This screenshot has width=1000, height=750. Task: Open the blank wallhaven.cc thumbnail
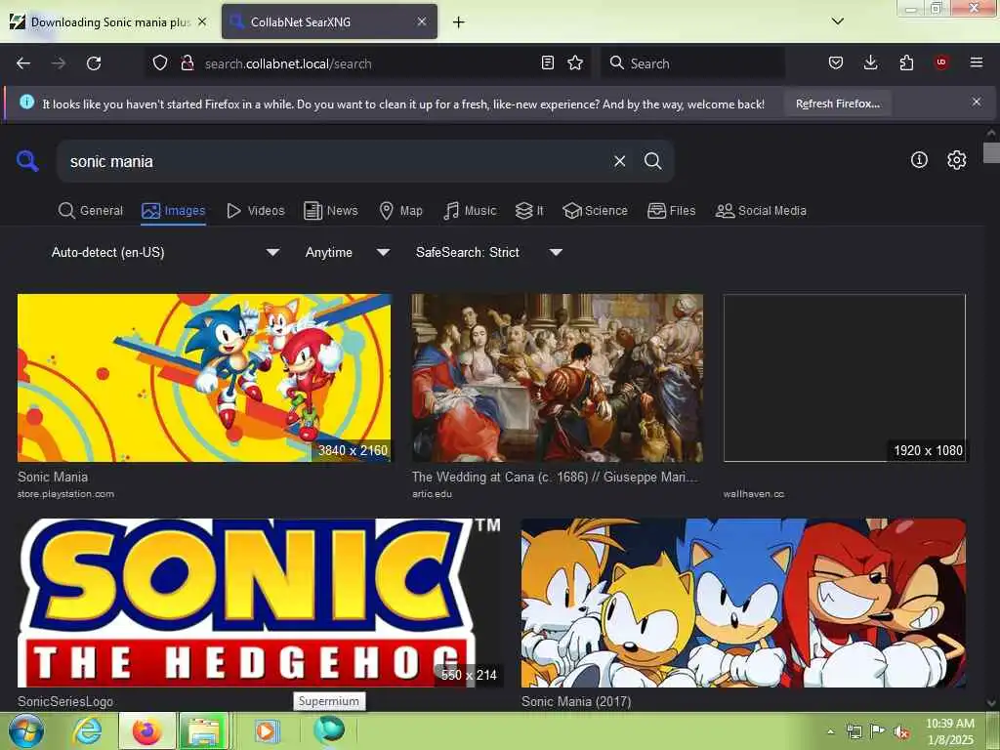tap(845, 378)
